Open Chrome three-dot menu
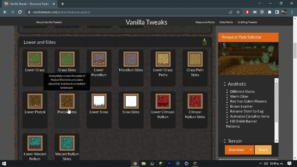This screenshot has height=167, width=297. coord(292,12)
